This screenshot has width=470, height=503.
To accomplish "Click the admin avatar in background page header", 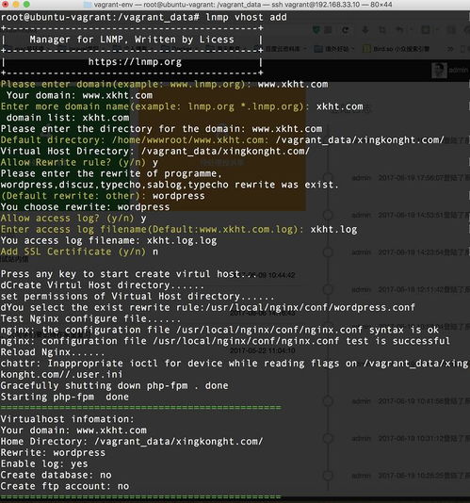I will 439,71.
